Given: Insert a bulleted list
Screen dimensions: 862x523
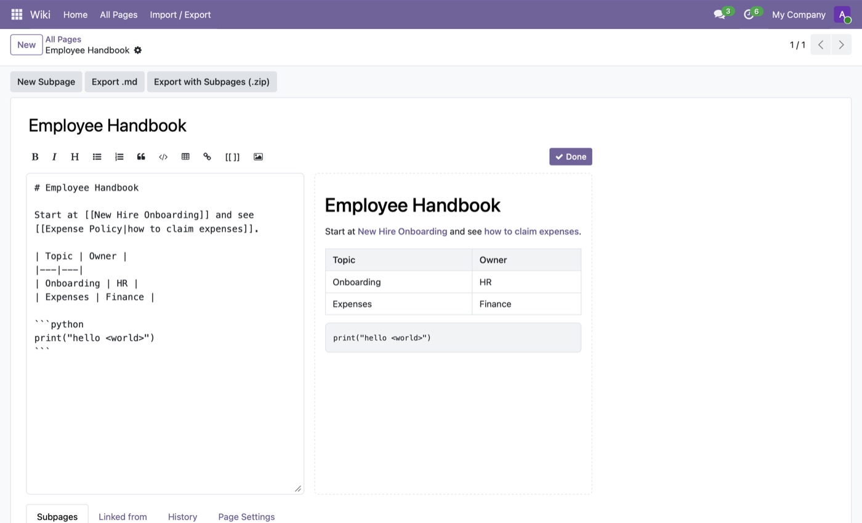Looking at the screenshot, I should pyautogui.click(x=97, y=157).
